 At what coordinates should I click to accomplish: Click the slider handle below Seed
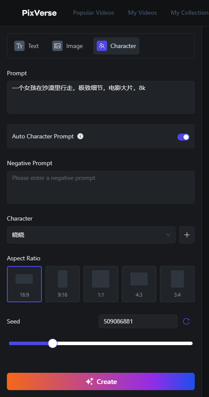point(53,343)
